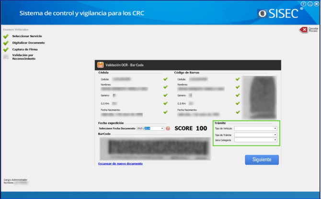Click the green check beside Digitalizar Documento
321x199 pixels.
[x=6, y=42]
